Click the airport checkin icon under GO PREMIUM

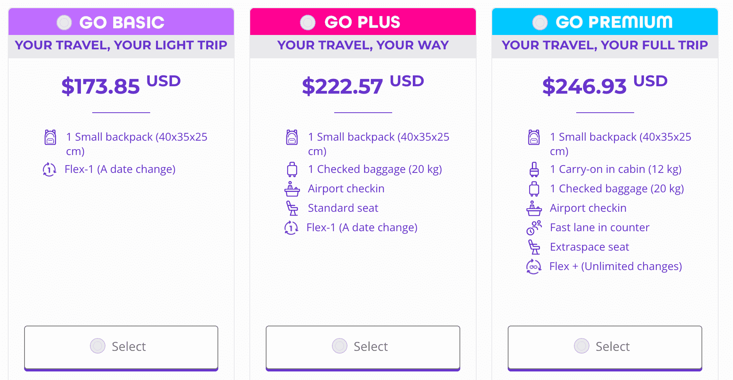pyautogui.click(x=534, y=208)
